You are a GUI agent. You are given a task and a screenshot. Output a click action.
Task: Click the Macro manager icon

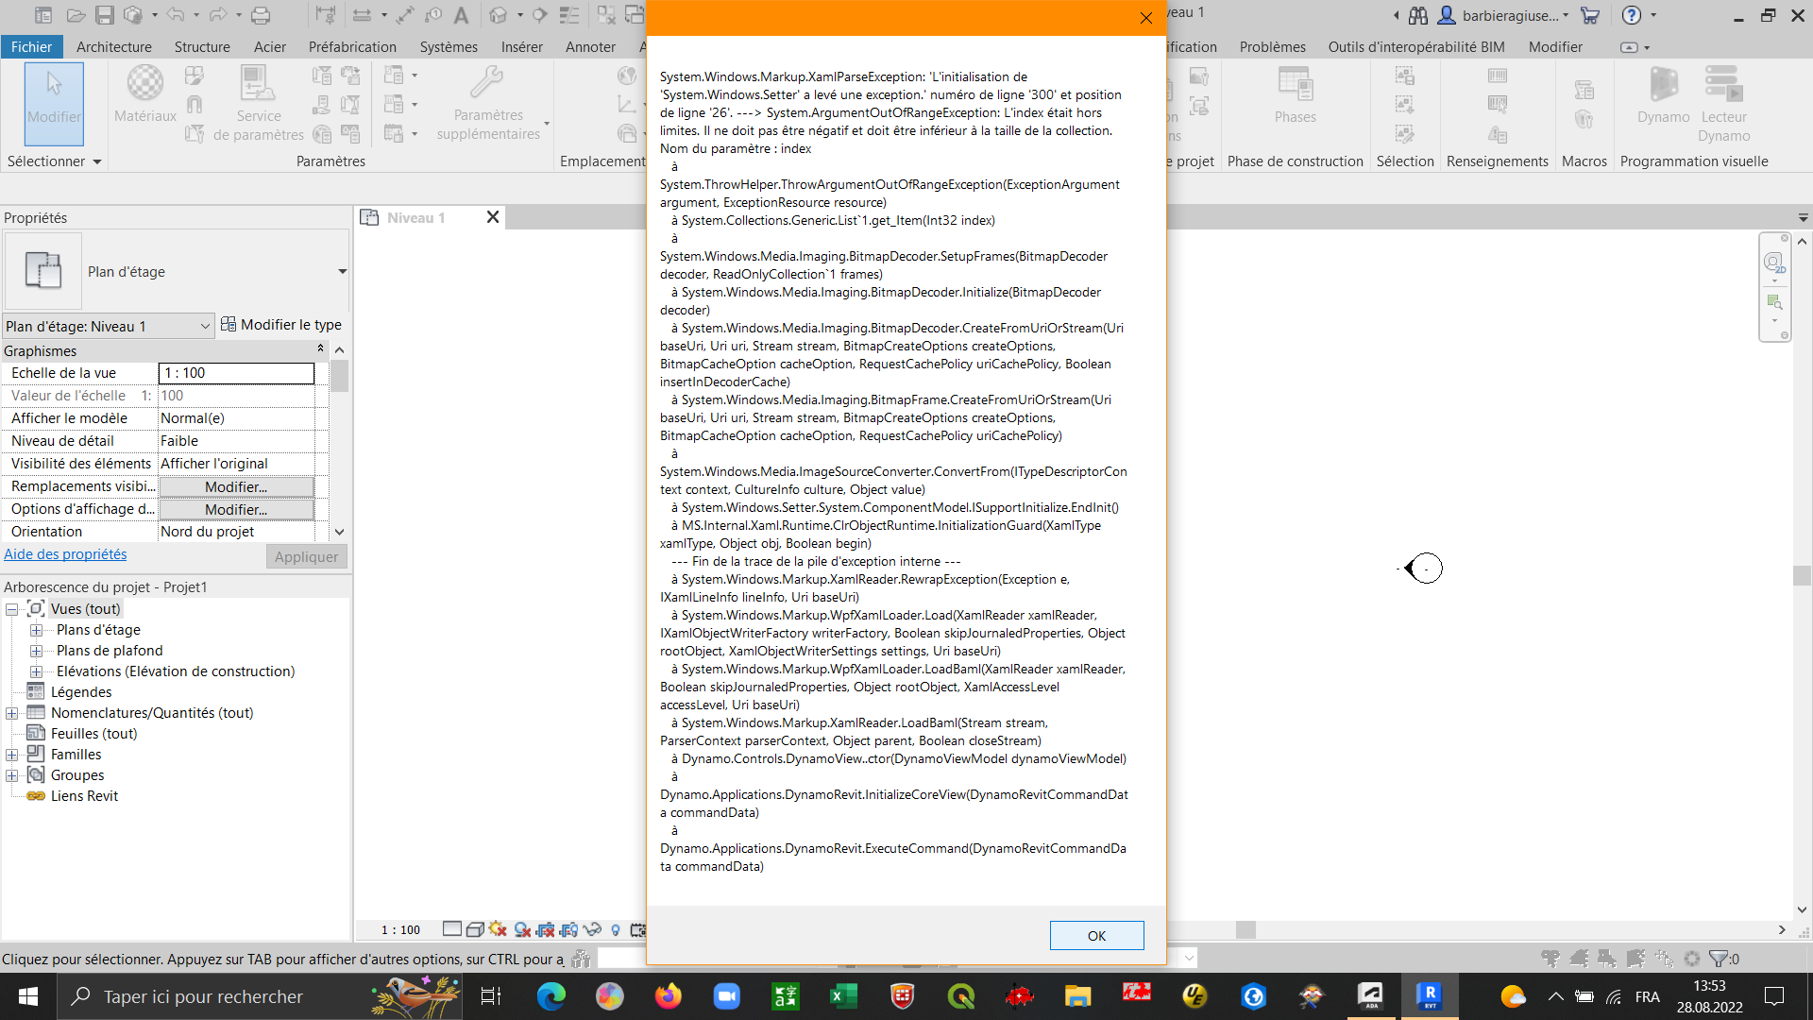coord(1584,90)
